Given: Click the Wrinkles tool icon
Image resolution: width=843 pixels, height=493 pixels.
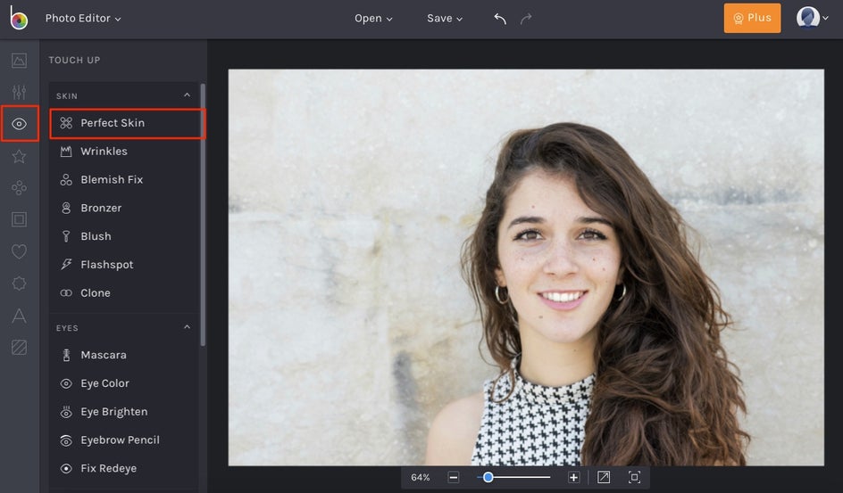Looking at the screenshot, I should pyautogui.click(x=66, y=152).
